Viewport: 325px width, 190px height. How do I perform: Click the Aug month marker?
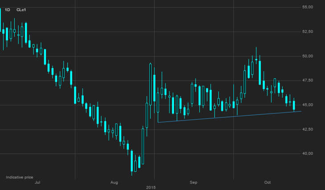pyautogui.click(x=114, y=182)
